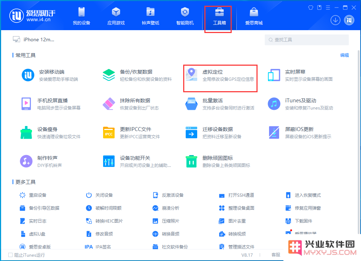The width and height of the screenshot is (361, 261).
Task: Click the skin (shirt) icon in title bar
Action: click(311, 8)
